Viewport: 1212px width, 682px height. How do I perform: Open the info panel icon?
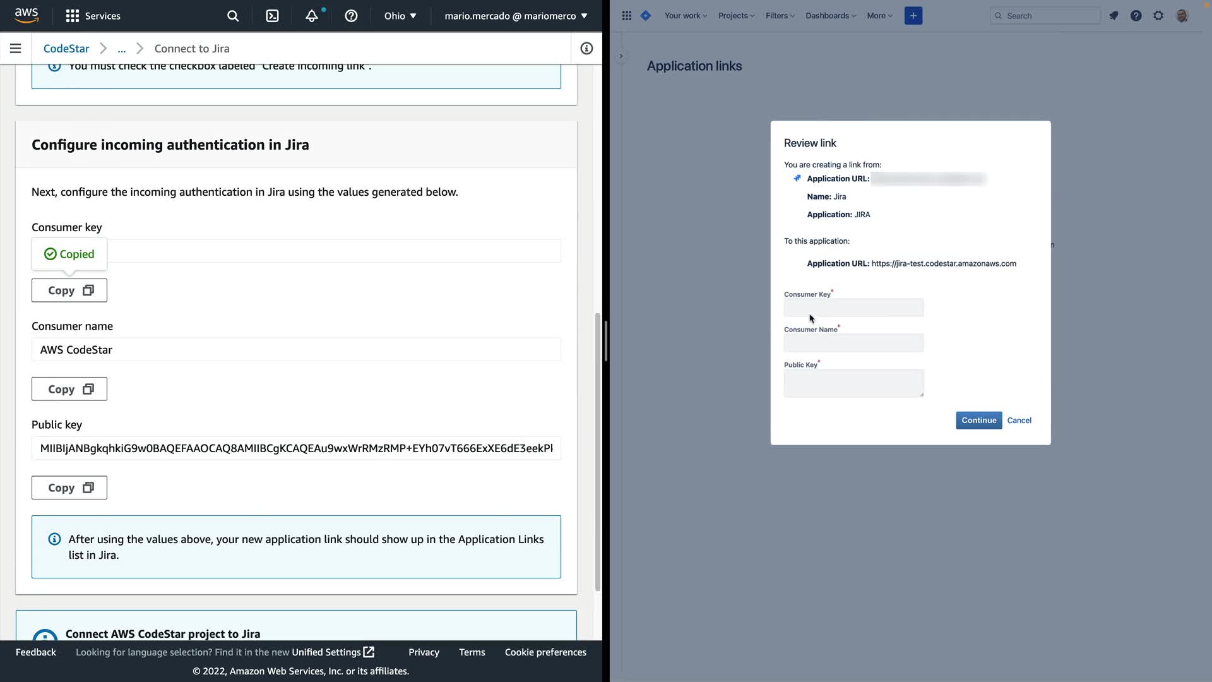click(x=586, y=49)
